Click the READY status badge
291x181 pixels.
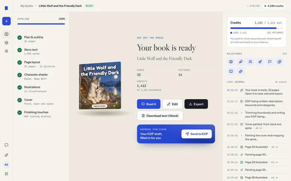click(x=89, y=6)
